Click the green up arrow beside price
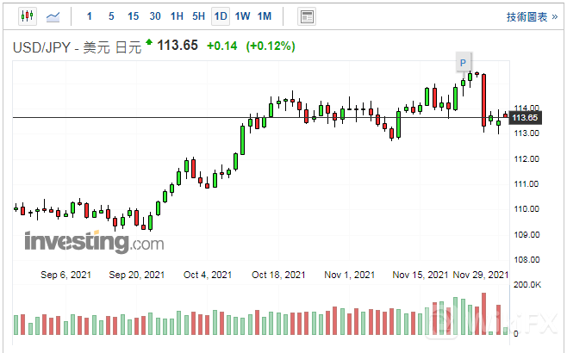 point(150,42)
